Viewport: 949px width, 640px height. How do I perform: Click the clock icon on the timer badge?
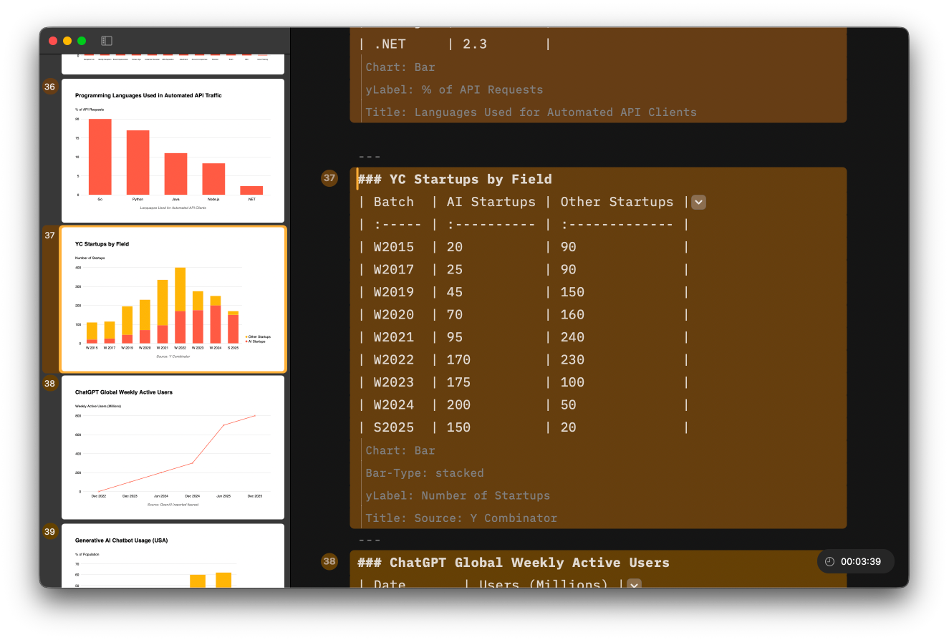[829, 561]
